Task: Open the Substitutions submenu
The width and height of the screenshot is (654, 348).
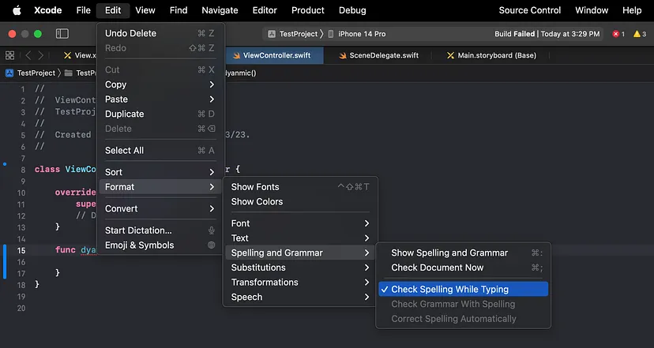Action: tap(300, 268)
